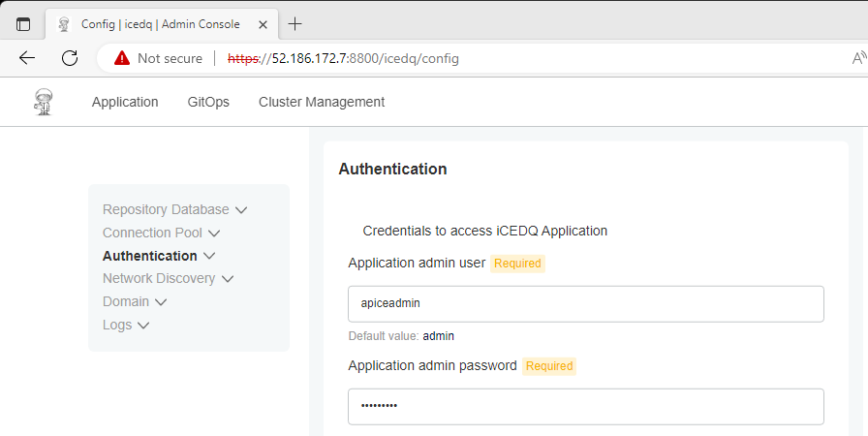Go to Authentication section in sidebar
This screenshot has height=436, width=868.
tap(149, 256)
